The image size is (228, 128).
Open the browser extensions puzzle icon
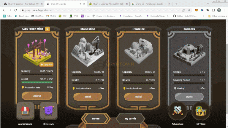tap(208, 10)
